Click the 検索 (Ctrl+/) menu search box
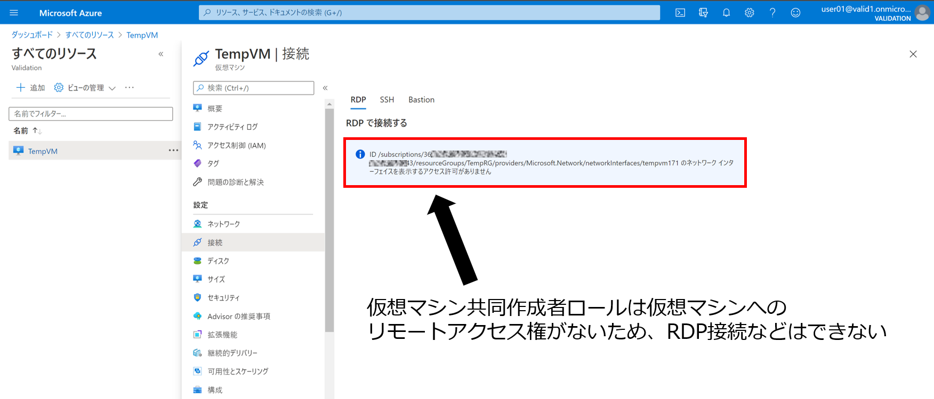934x399 pixels. (253, 88)
